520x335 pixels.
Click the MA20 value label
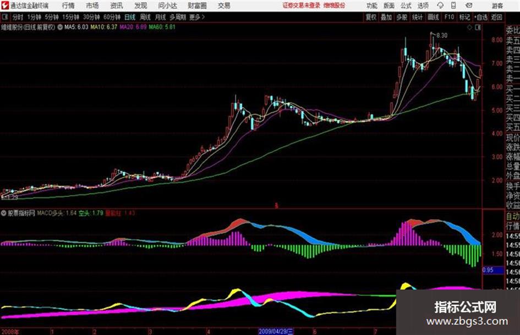tap(133, 27)
